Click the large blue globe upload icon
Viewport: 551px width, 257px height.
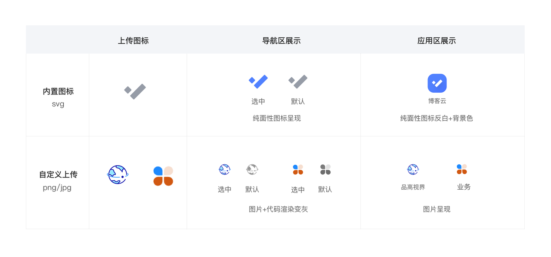(x=118, y=175)
